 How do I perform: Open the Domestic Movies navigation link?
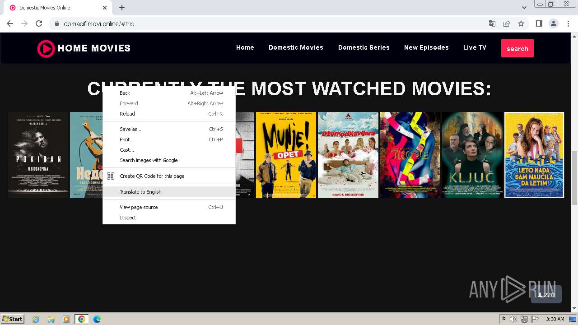(296, 47)
